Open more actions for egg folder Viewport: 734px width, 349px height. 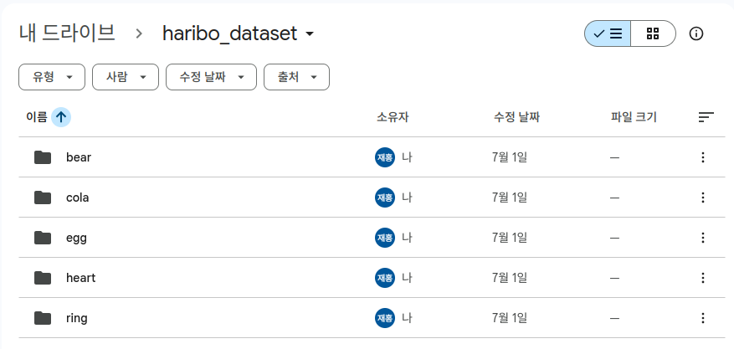(x=703, y=239)
